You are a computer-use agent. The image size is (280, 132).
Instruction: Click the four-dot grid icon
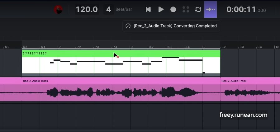186,9
